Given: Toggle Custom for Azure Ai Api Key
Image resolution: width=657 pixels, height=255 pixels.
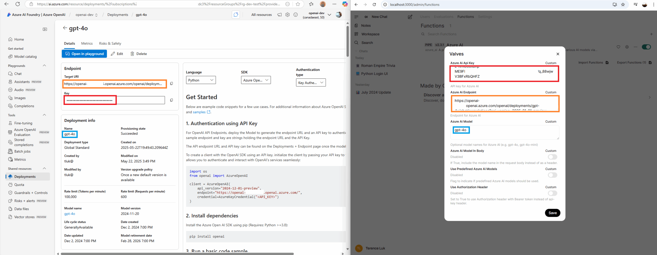Looking at the screenshot, I should (x=551, y=63).
